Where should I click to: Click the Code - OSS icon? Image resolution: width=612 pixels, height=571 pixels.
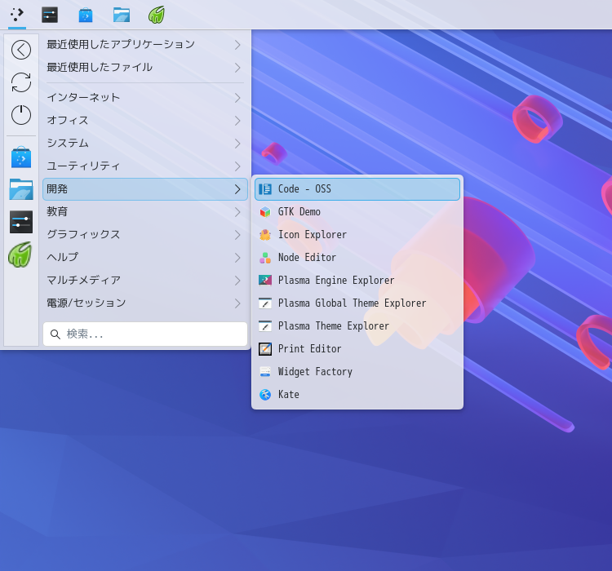click(x=265, y=189)
